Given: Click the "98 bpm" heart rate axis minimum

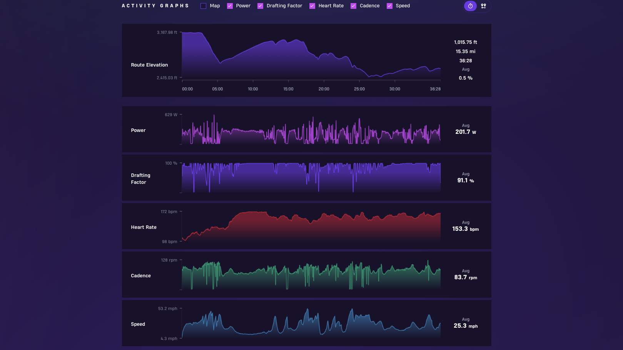Looking at the screenshot, I should pyautogui.click(x=170, y=242).
